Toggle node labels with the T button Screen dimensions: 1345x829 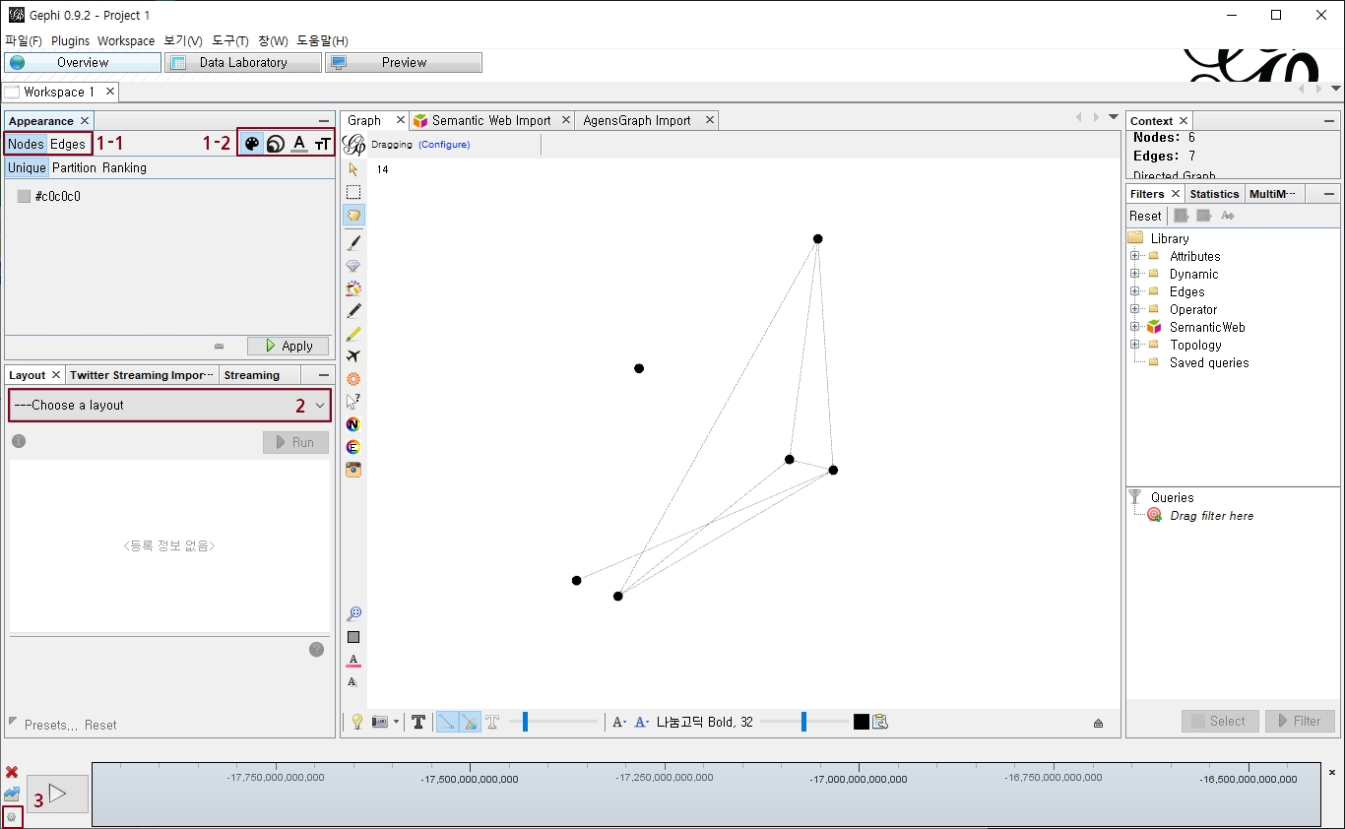(x=418, y=722)
